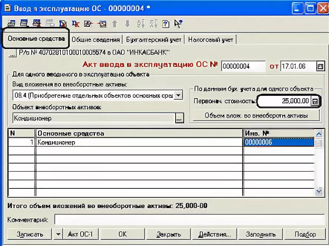
Task: Open the Общие сведения tab
Action: (95, 40)
